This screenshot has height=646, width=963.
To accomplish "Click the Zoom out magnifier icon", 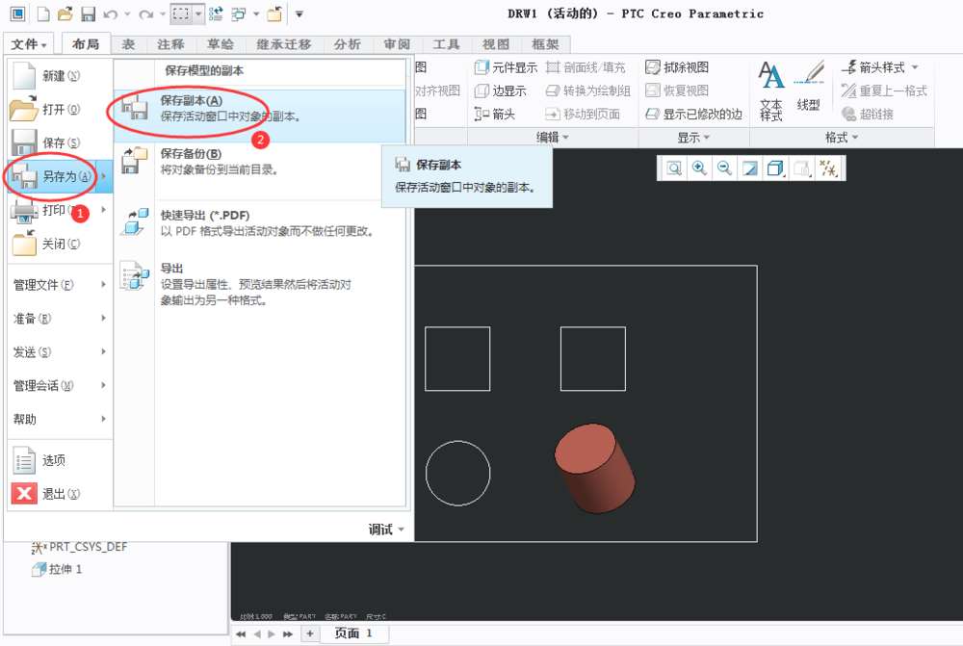I will coord(725,168).
